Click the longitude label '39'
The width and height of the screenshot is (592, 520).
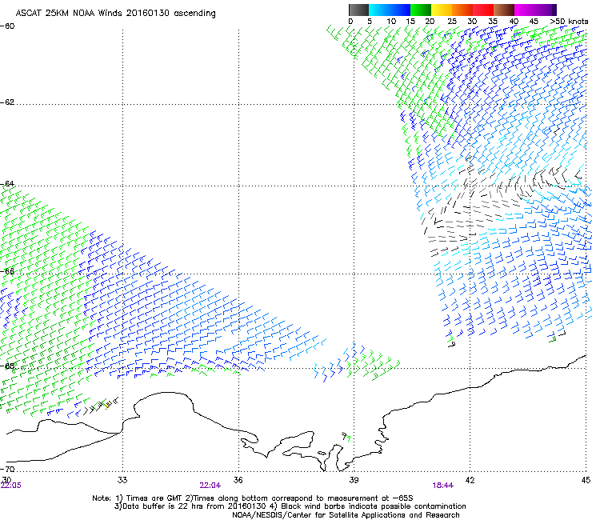(354, 480)
